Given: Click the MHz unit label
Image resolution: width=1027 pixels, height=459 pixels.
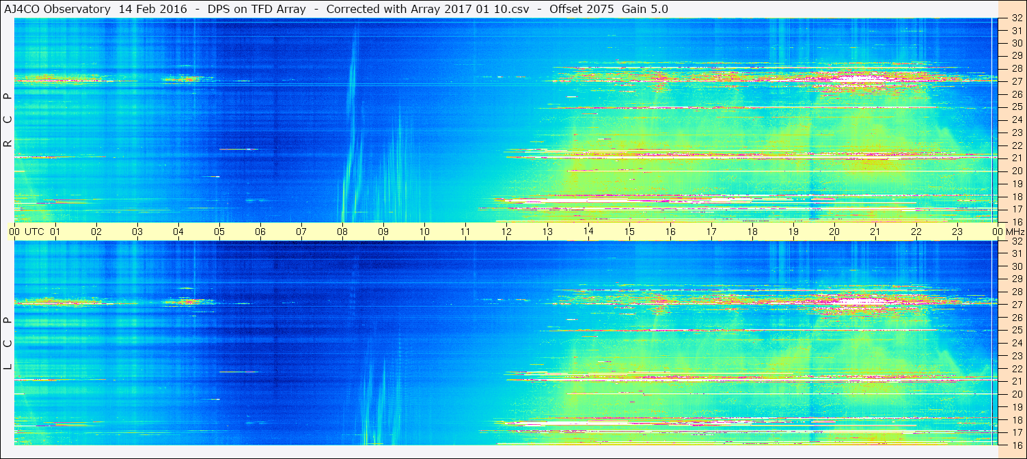Looking at the screenshot, I should coord(1015,232).
